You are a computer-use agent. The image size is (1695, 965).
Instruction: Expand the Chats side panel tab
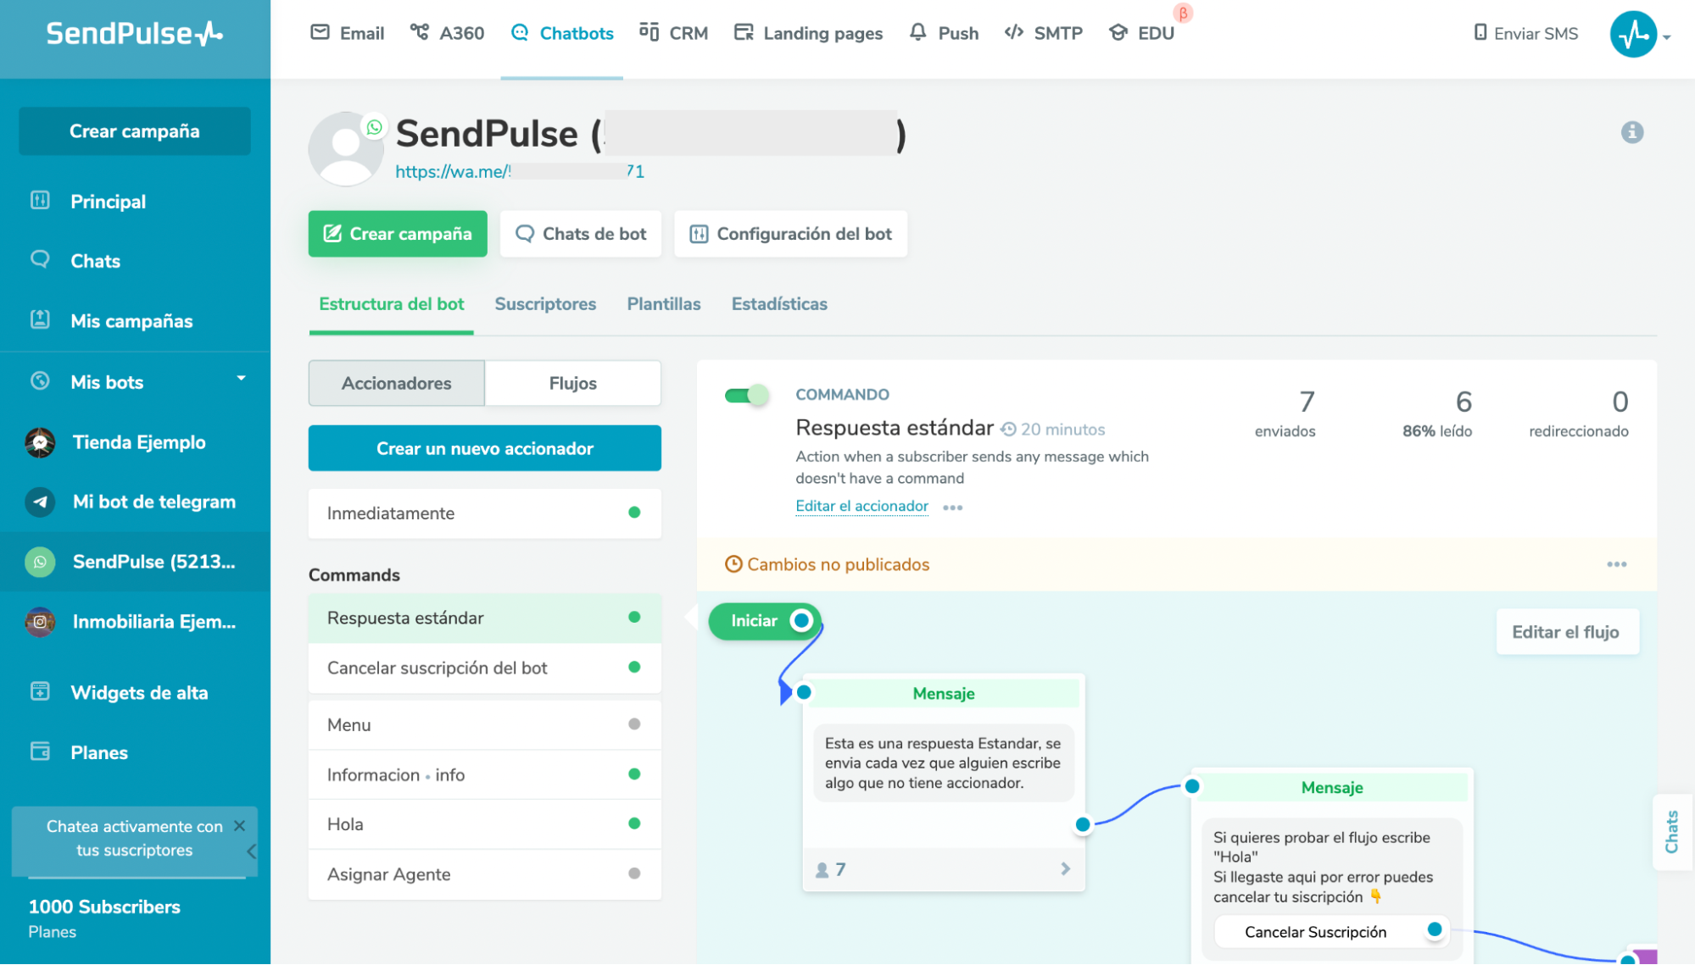click(x=1672, y=832)
